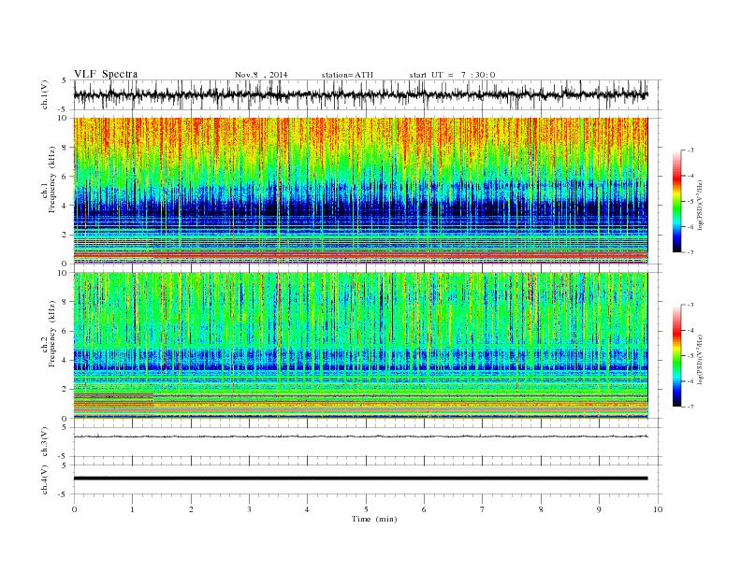
Task: Click the ch.1 "Frequency (kHz)" axis label
Action: click(52, 179)
